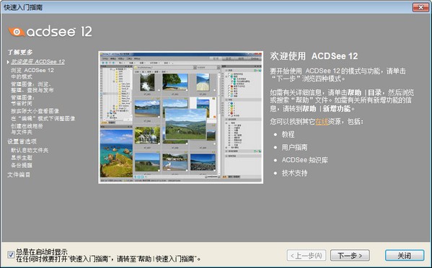The height and width of the screenshot is (268, 432).
Task: Click the 设置首选项 section heading
Action: [22, 141]
